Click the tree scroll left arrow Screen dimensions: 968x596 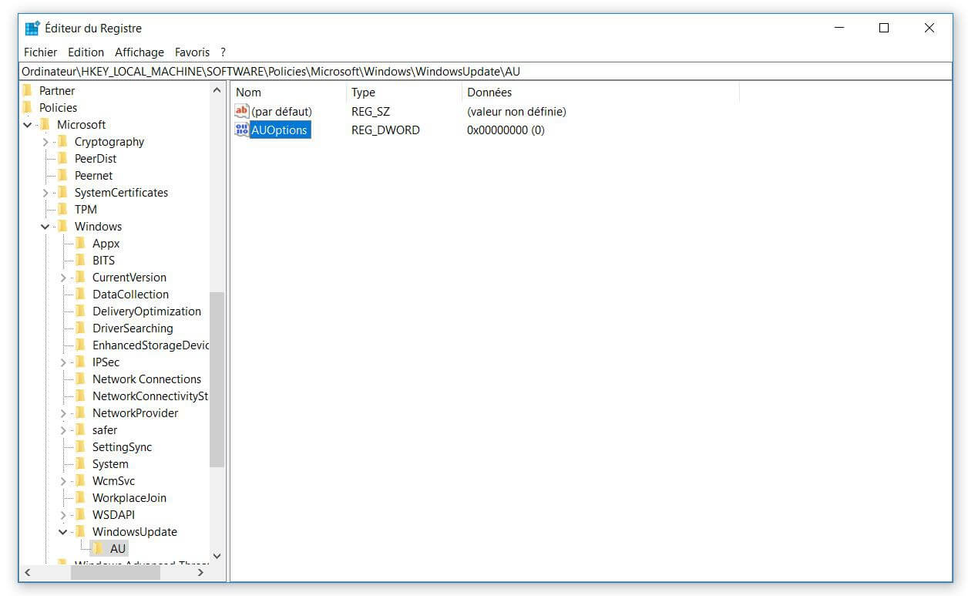(x=28, y=572)
